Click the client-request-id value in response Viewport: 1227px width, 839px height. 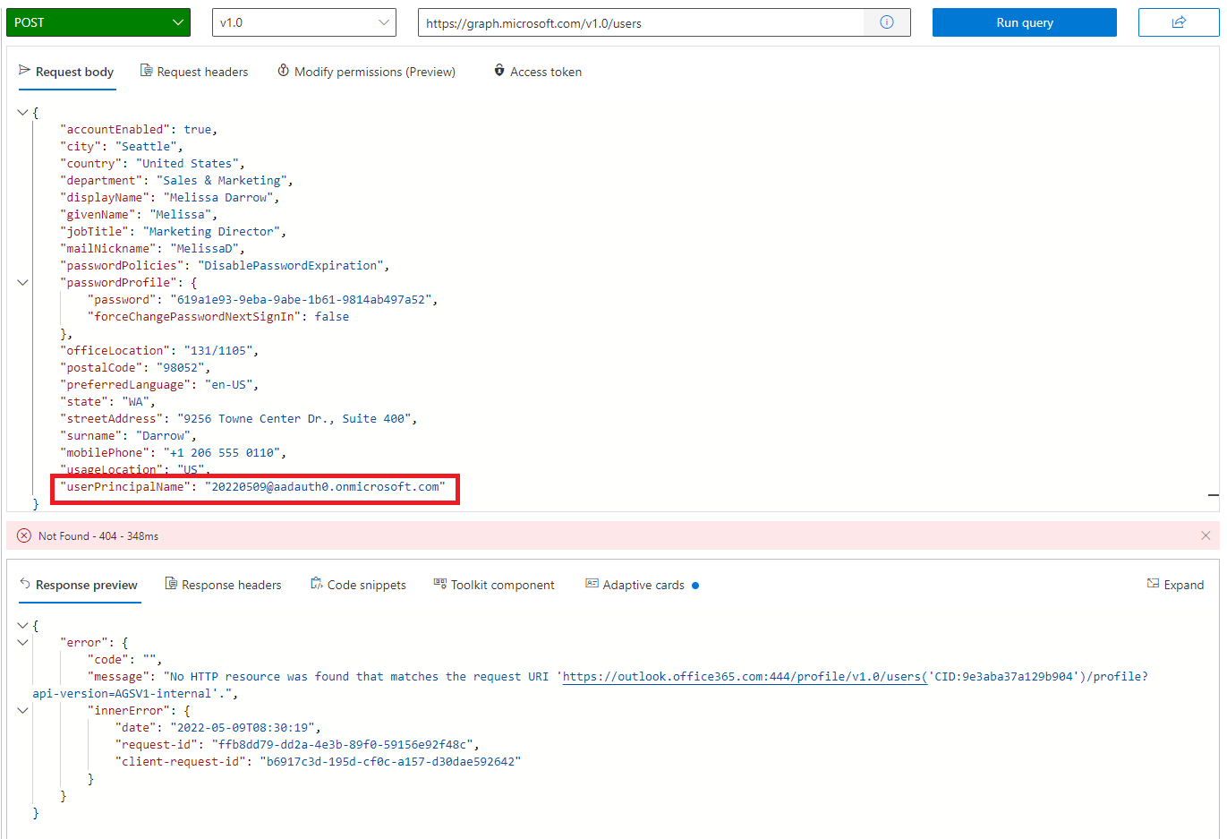[x=390, y=761]
